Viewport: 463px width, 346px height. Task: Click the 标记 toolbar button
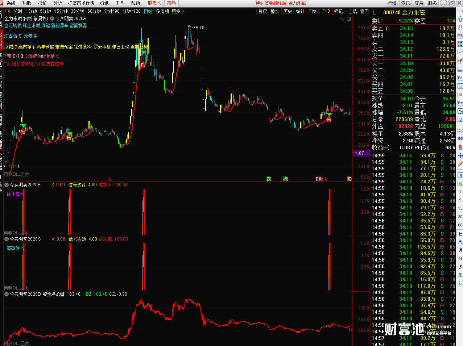[x=338, y=11]
